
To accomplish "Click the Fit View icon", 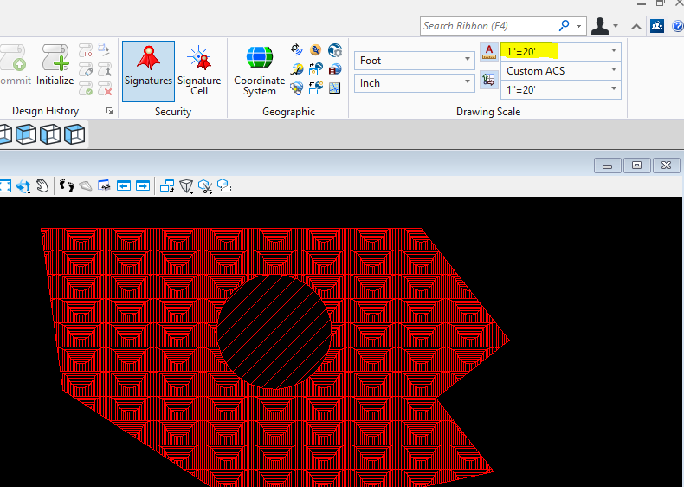I will point(5,185).
